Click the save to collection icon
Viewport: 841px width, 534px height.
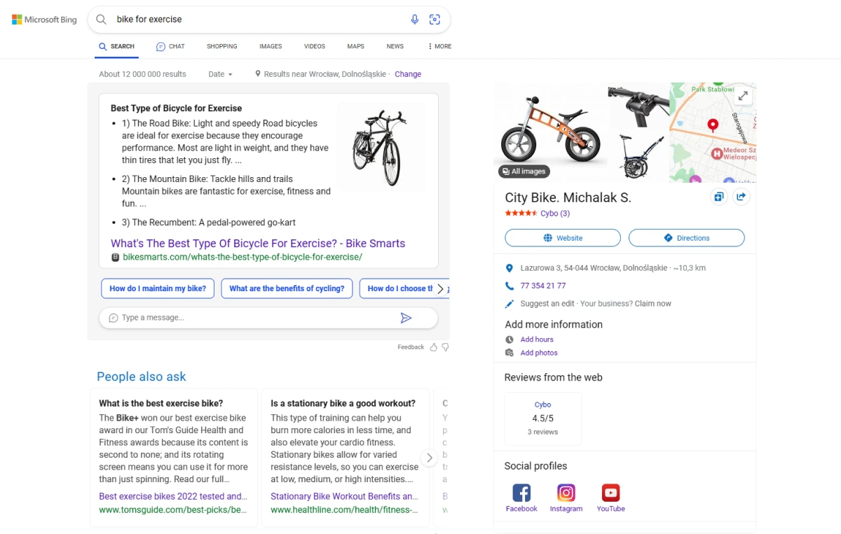point(718,197)
